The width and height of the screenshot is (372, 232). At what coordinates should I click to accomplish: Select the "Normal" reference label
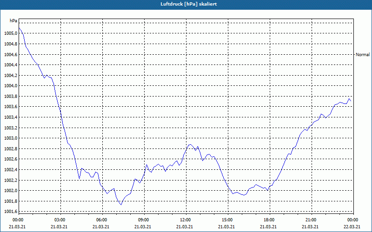pos(363,55)
